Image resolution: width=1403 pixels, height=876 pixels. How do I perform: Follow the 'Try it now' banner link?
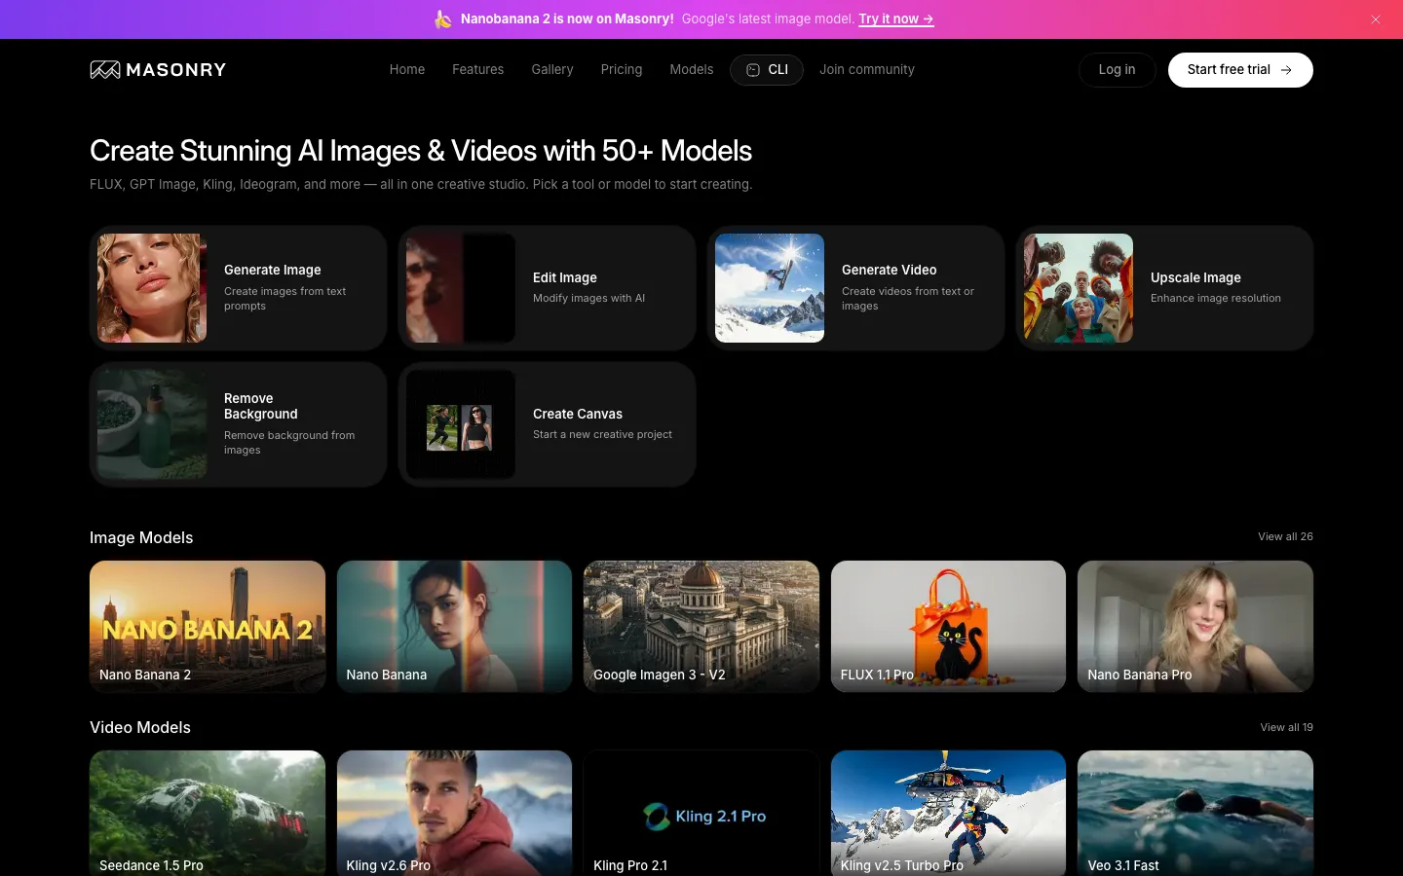click(x=895, y=19)
